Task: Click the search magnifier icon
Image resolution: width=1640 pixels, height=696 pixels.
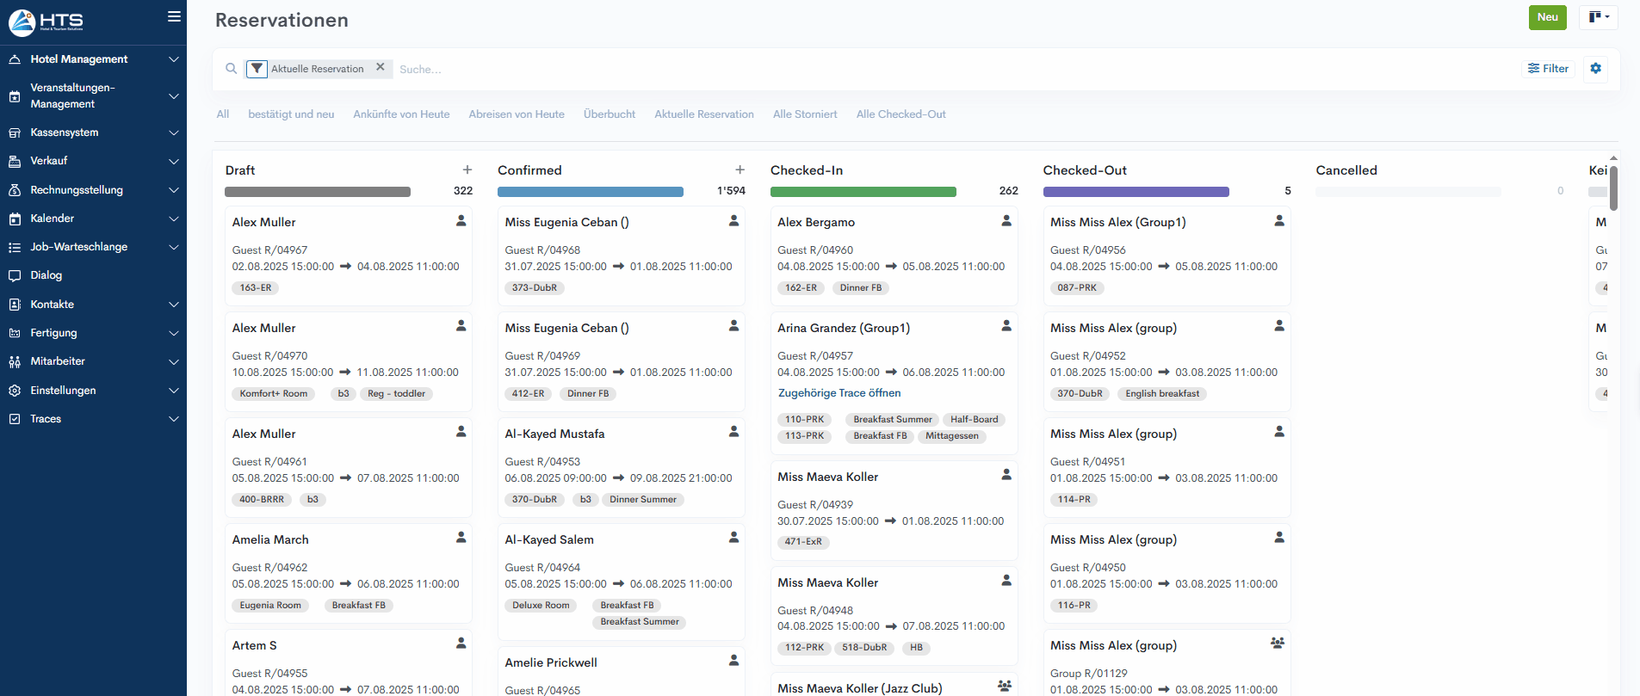Action: 231,69
